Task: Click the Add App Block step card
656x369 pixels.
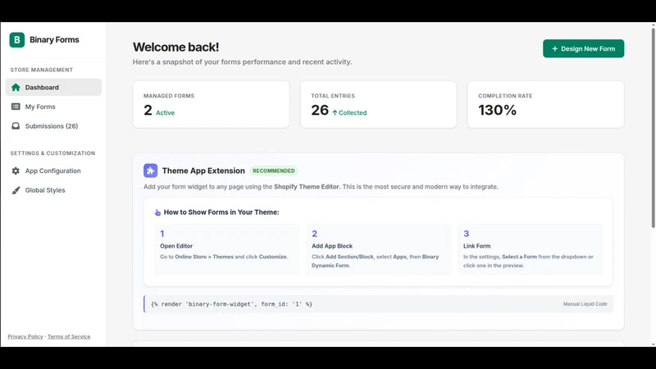Action: point(379,249)
